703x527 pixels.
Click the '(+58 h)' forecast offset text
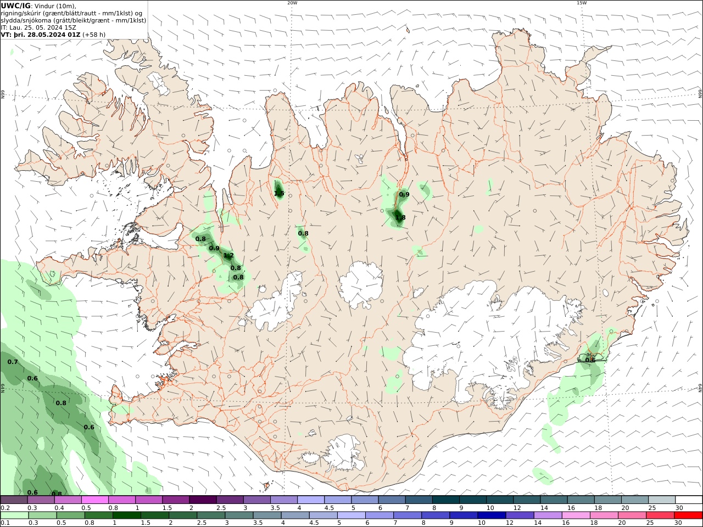click(x=94, y=34)
